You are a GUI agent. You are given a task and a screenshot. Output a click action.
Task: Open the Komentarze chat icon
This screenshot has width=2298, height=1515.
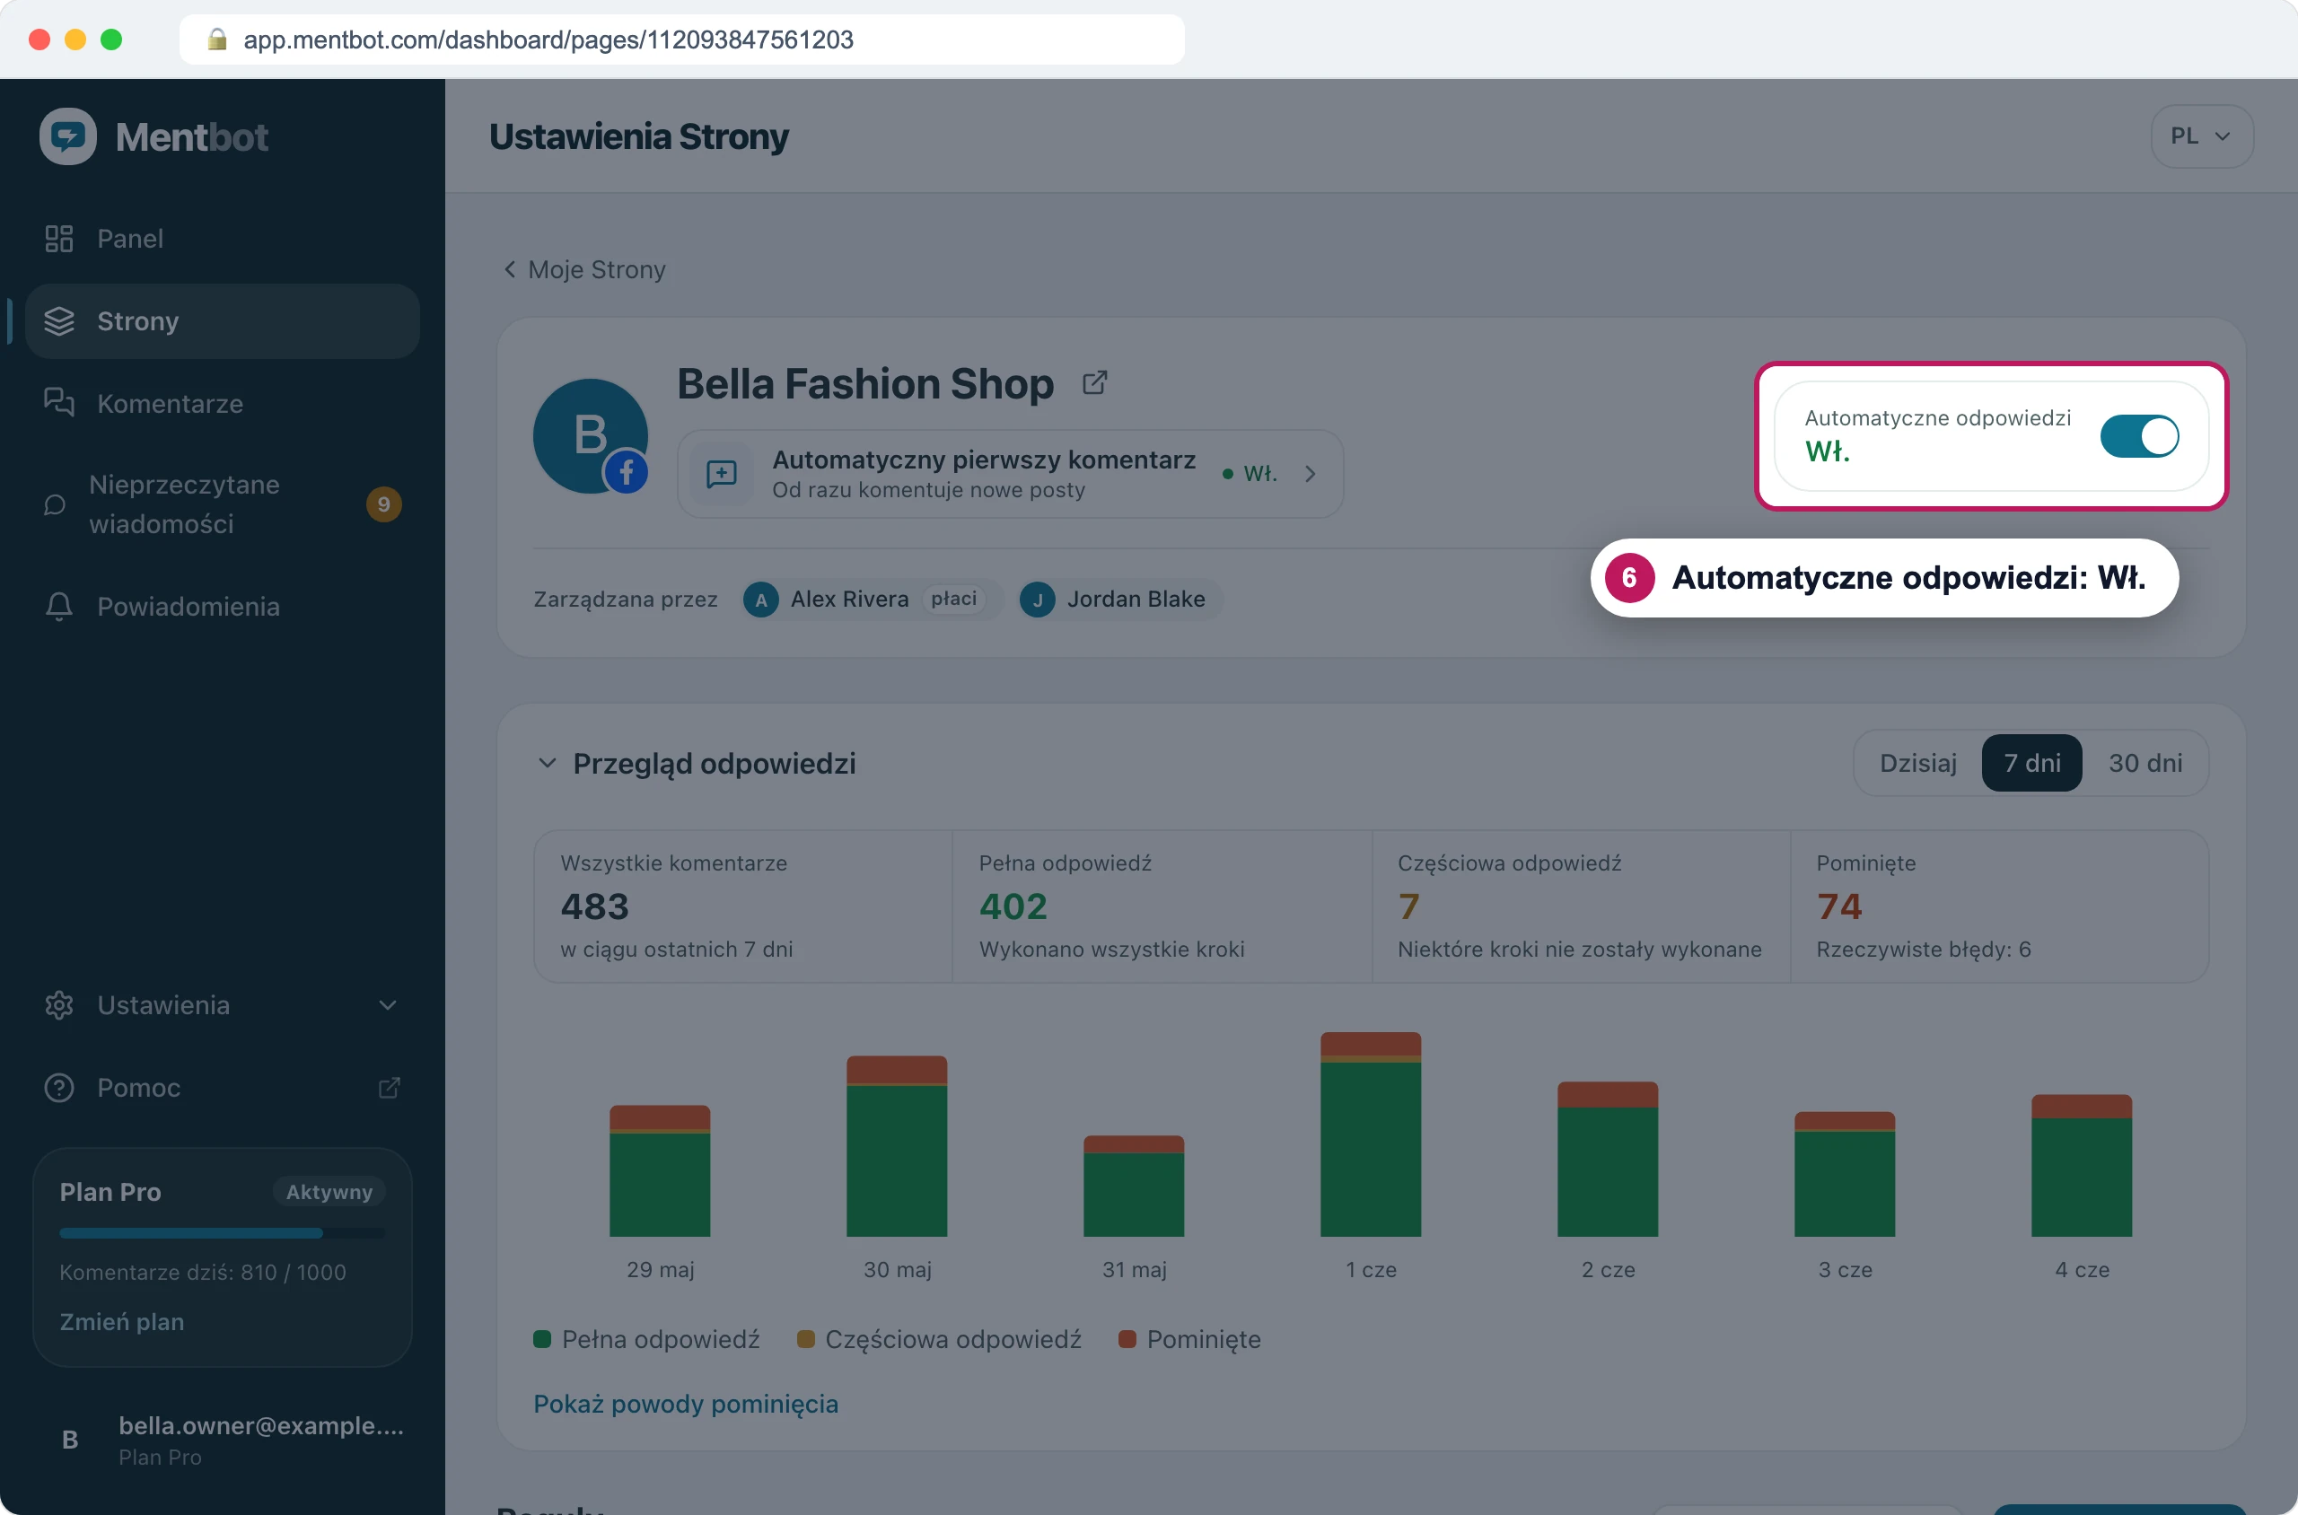click(59, 402)
